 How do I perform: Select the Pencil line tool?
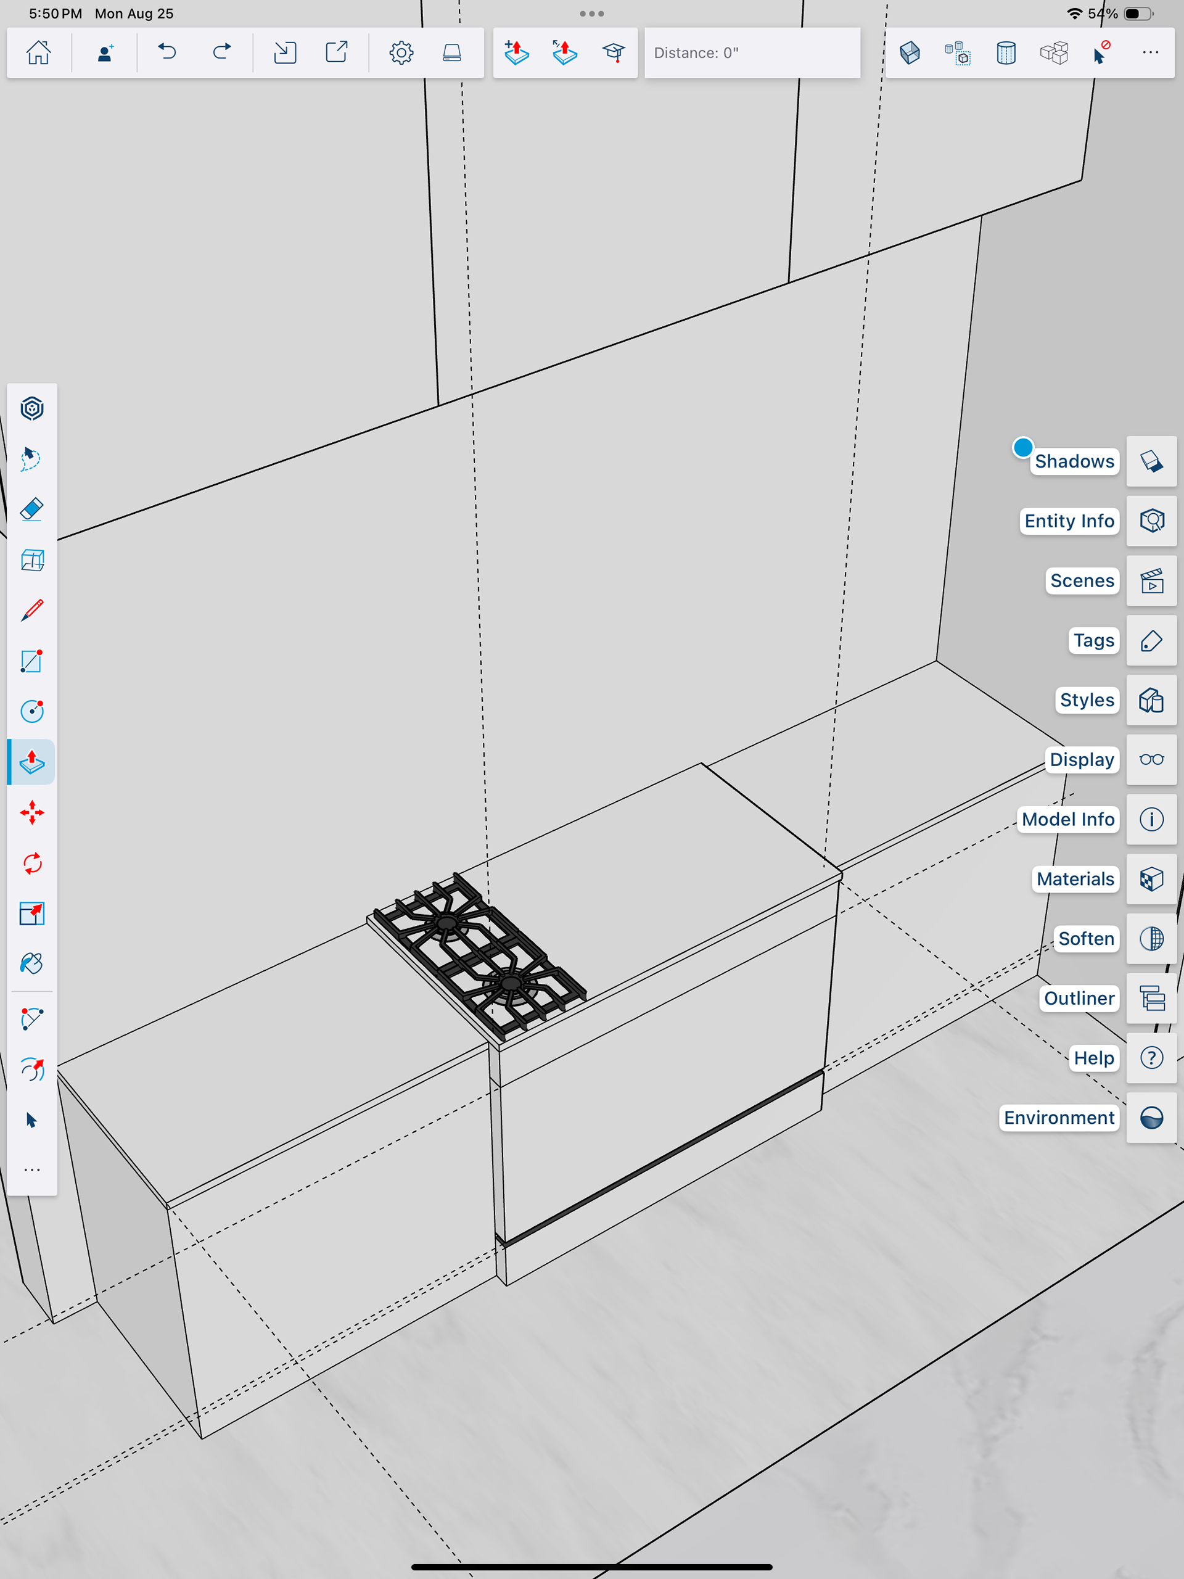point(31,611)
